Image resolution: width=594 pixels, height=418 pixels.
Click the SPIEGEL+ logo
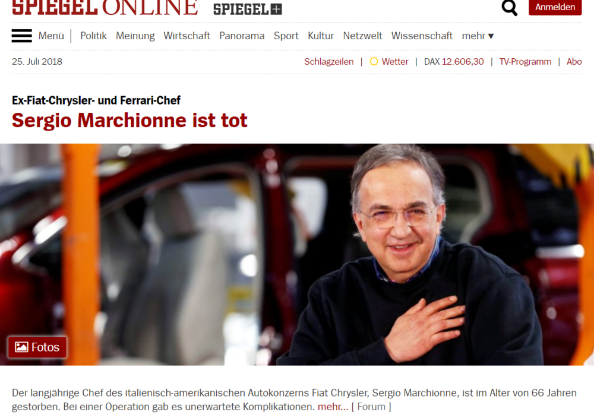click(248, 9)
